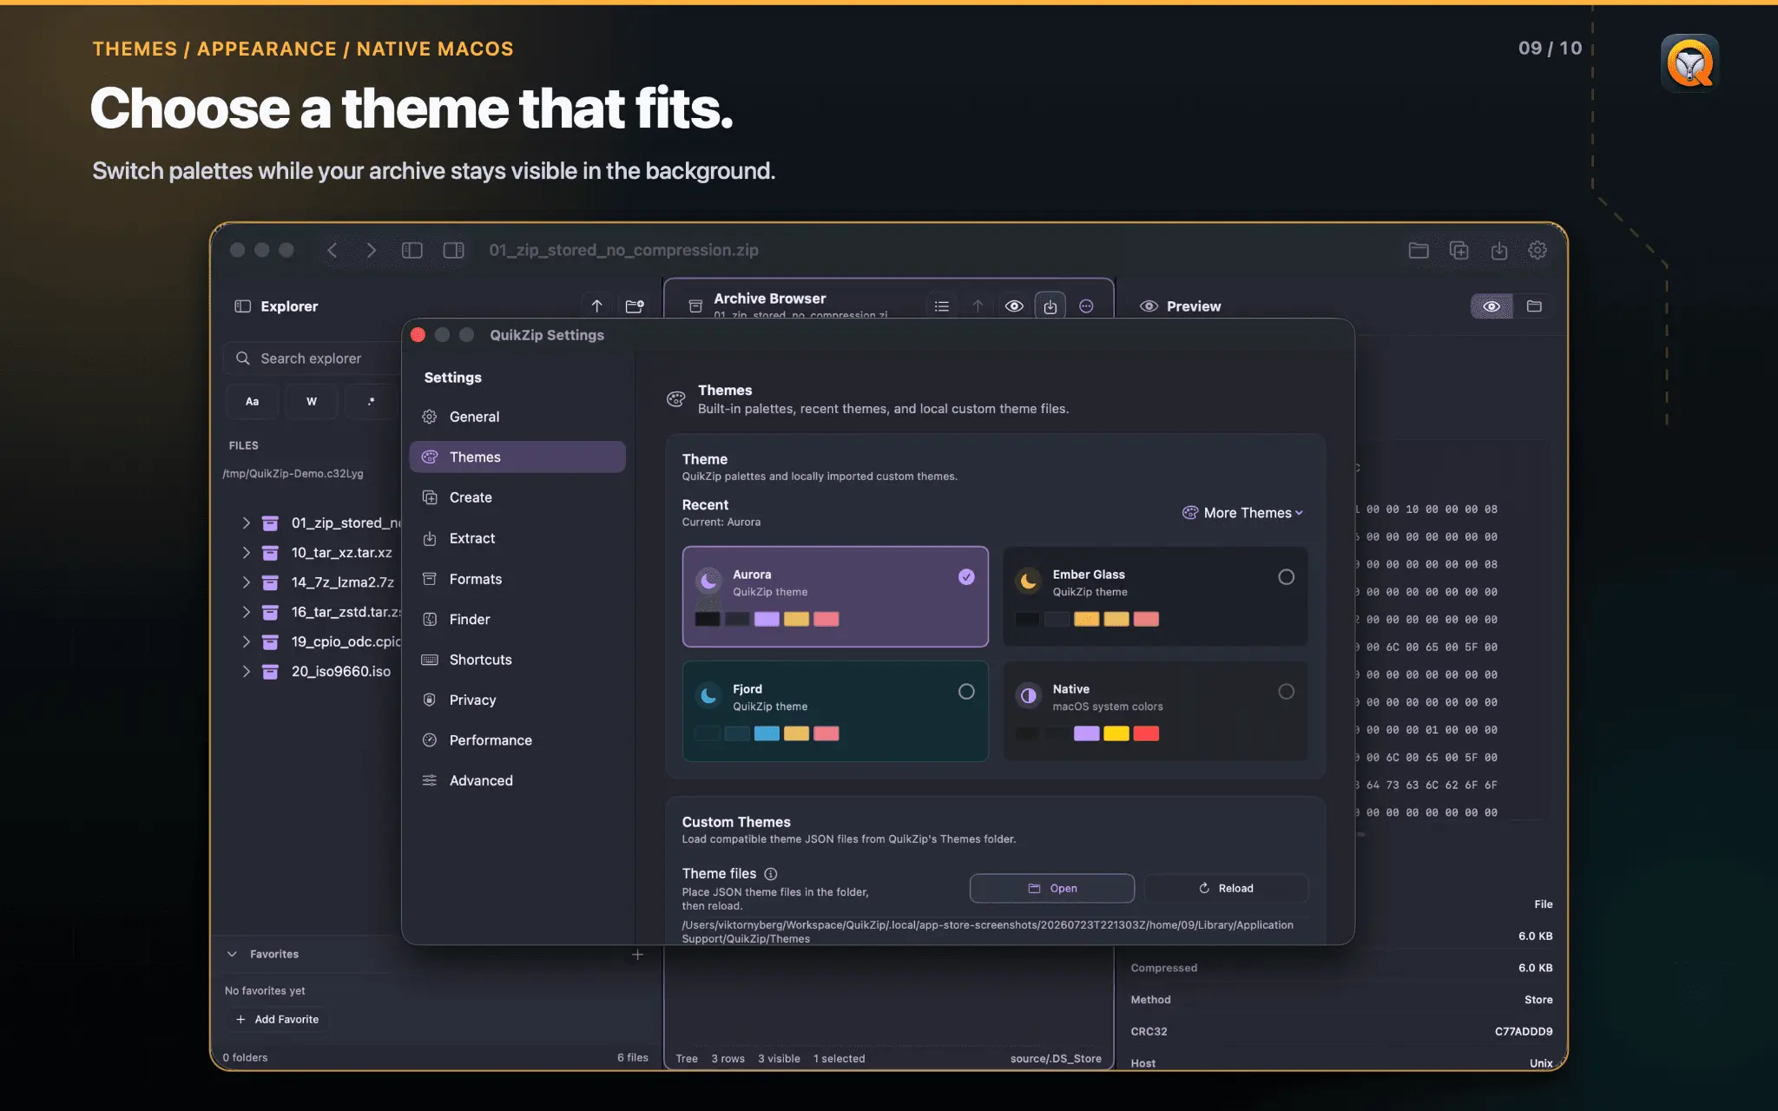Image resolution: width=1778 pixels, height=1111 pixels.
Task: Click the purple swatch in Aurora card
Action: point(767,619)
